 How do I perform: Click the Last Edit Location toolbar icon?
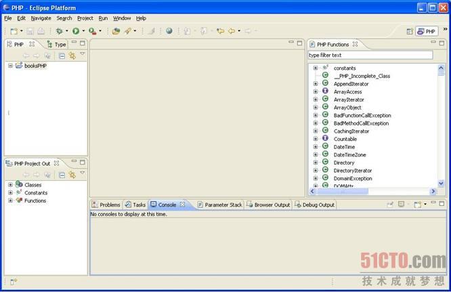pyautogui.click(x=220, y=30)
